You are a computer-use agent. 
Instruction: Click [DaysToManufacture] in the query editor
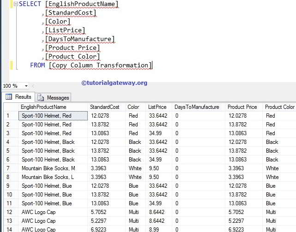point(80,39)
